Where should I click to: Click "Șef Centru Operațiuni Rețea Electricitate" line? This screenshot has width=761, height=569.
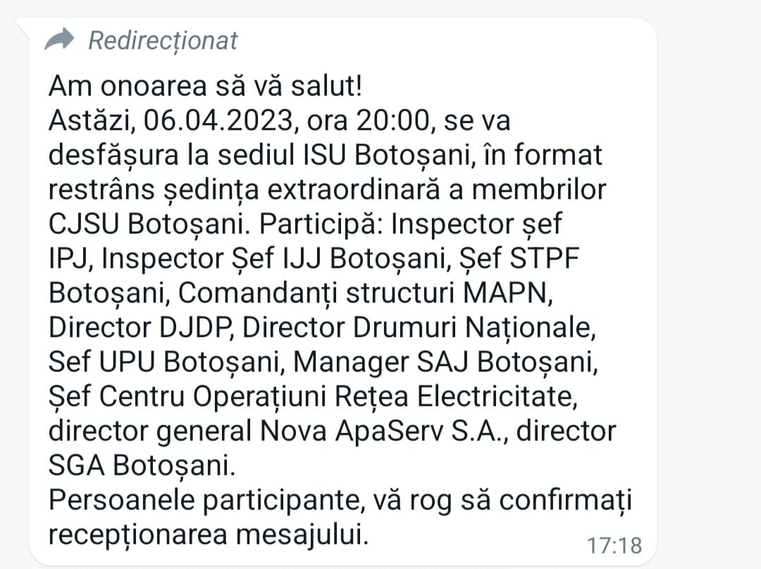click(313, 396)
